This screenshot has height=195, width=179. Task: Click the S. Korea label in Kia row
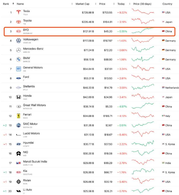(170, 172)
